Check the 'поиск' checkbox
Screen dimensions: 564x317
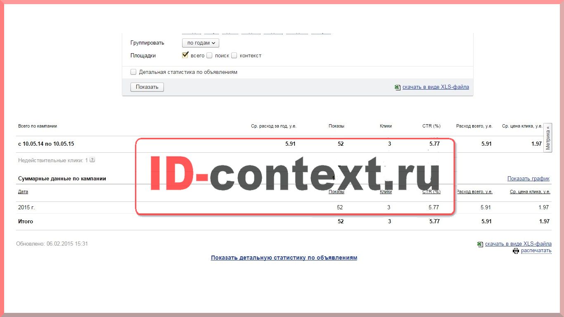point(209,55)
